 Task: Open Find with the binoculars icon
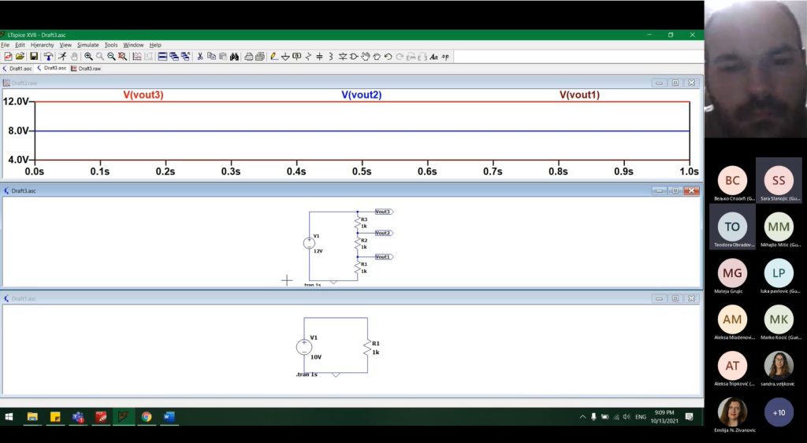coord(234,57)
